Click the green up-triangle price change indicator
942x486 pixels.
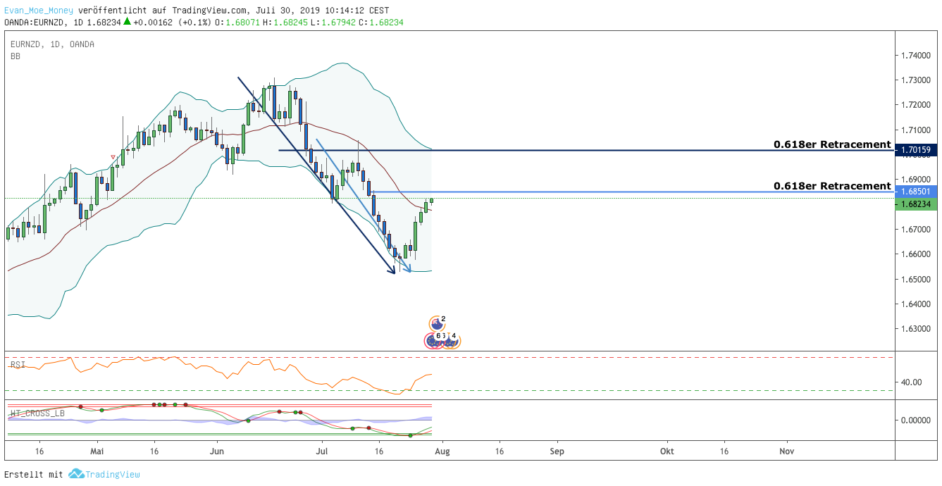click(127, 22)
